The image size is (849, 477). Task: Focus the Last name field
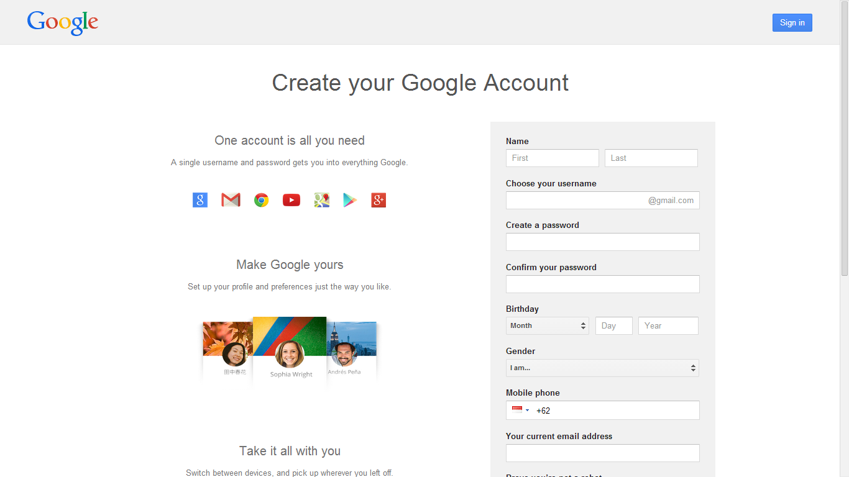click(x=651, y=158)
